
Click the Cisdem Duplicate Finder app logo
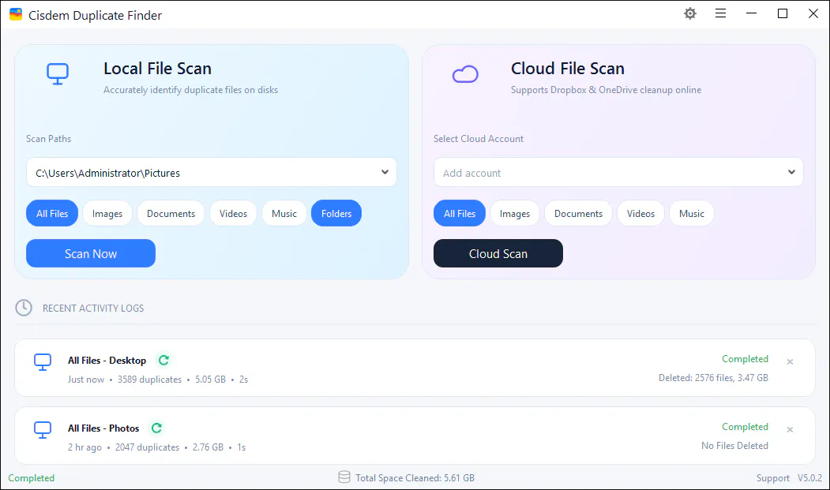point(16,14)
